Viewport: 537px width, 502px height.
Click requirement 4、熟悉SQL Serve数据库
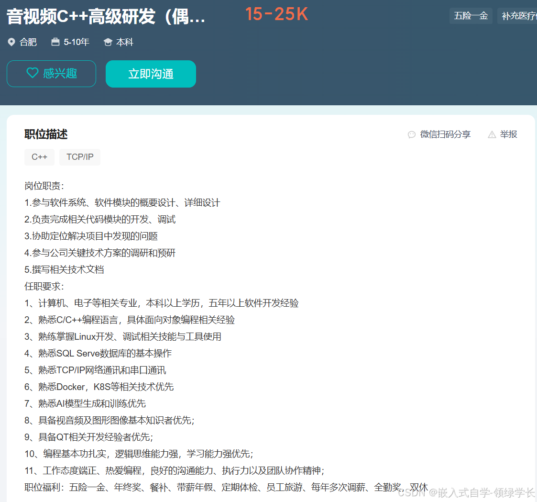pos(98,353)
